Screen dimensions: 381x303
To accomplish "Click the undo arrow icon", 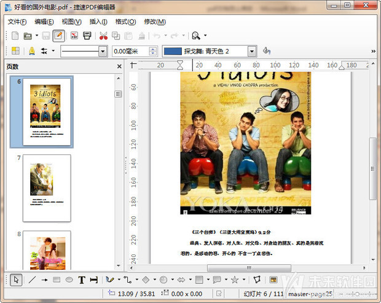I will tap(157, 36).
